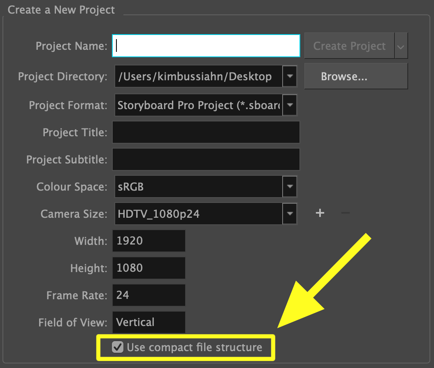434x368 pixels.
Task: Select the Height value field
Action: pyautogui.click(x=149, y=268)
